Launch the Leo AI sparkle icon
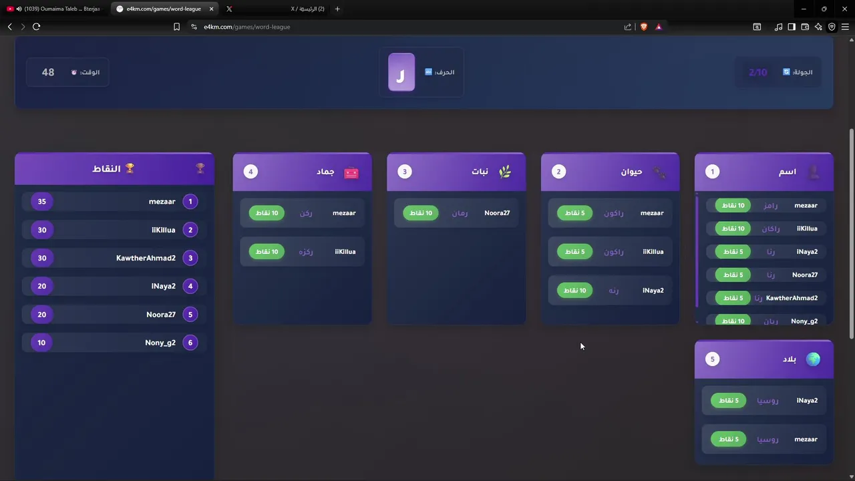The image size is (855, 481). pyautogui.click(x=818, y=27)
